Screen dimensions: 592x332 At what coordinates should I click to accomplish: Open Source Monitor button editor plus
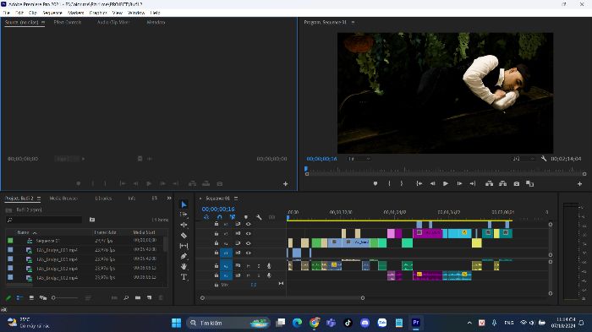click(x=286, y=183)
